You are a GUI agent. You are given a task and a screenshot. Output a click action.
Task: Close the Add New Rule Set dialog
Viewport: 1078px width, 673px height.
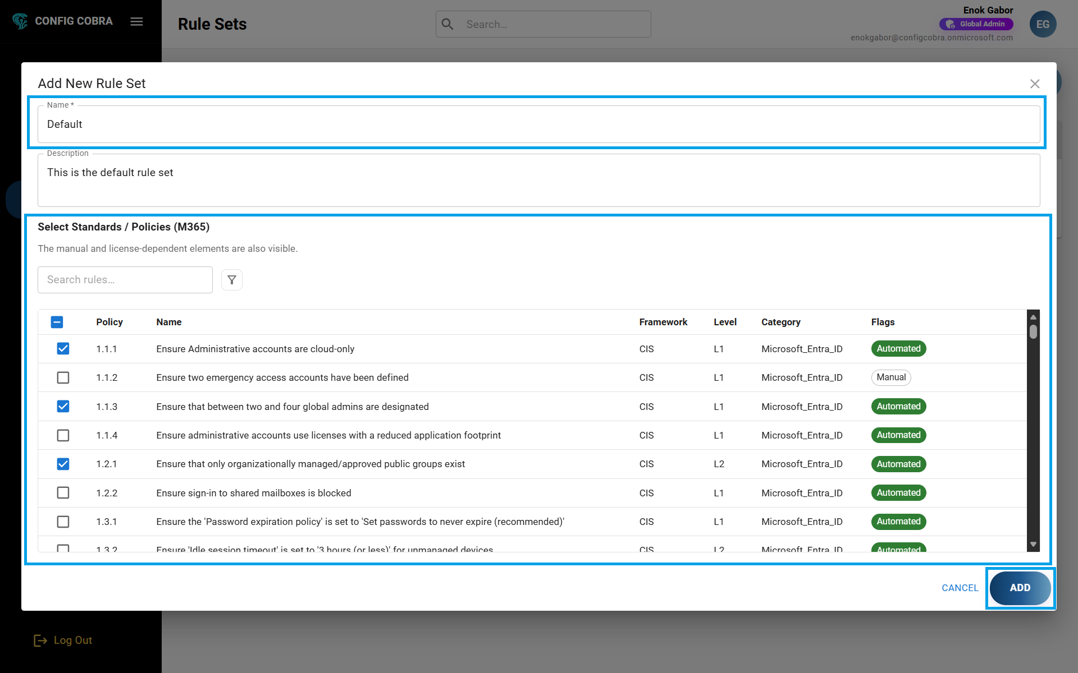point(1035,84)
